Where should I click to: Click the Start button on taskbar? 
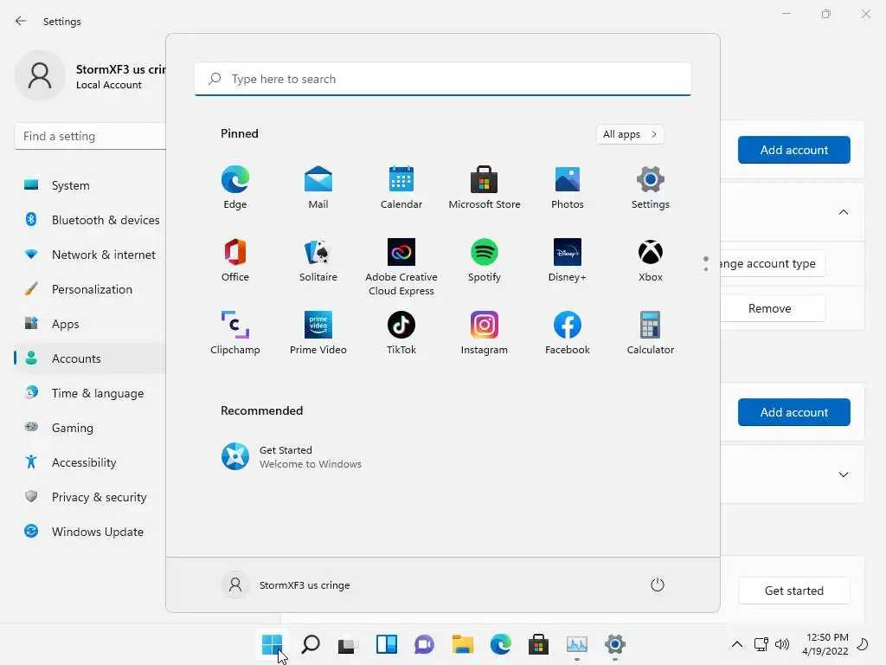click(x=272, y=644)
